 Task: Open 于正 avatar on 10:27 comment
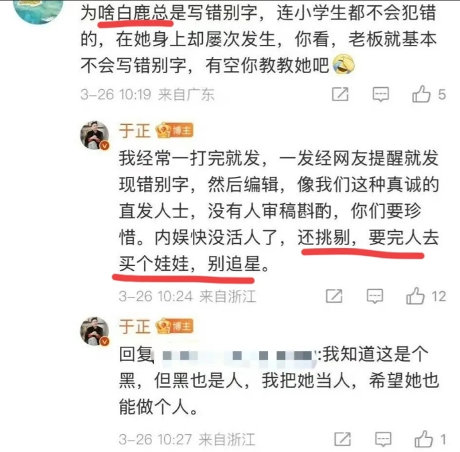(95, 331)
